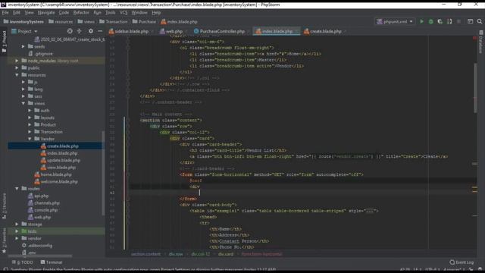Select console.php under routes

[x=45, y=210]
